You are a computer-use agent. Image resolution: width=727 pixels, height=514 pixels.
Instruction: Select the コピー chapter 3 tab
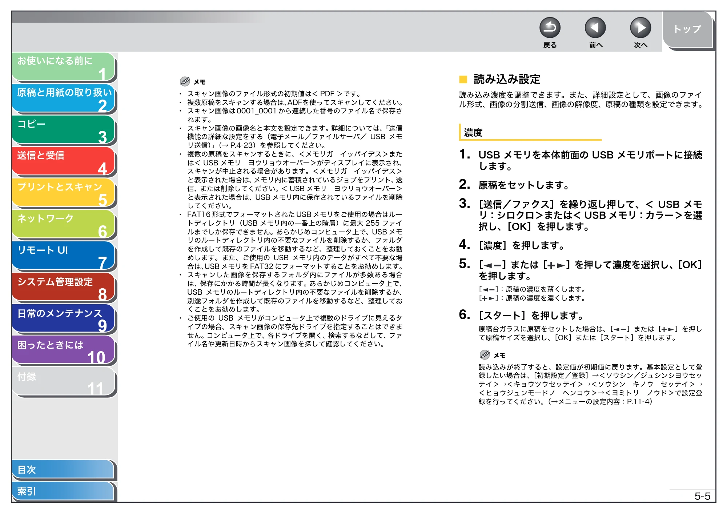coord(64,130)
